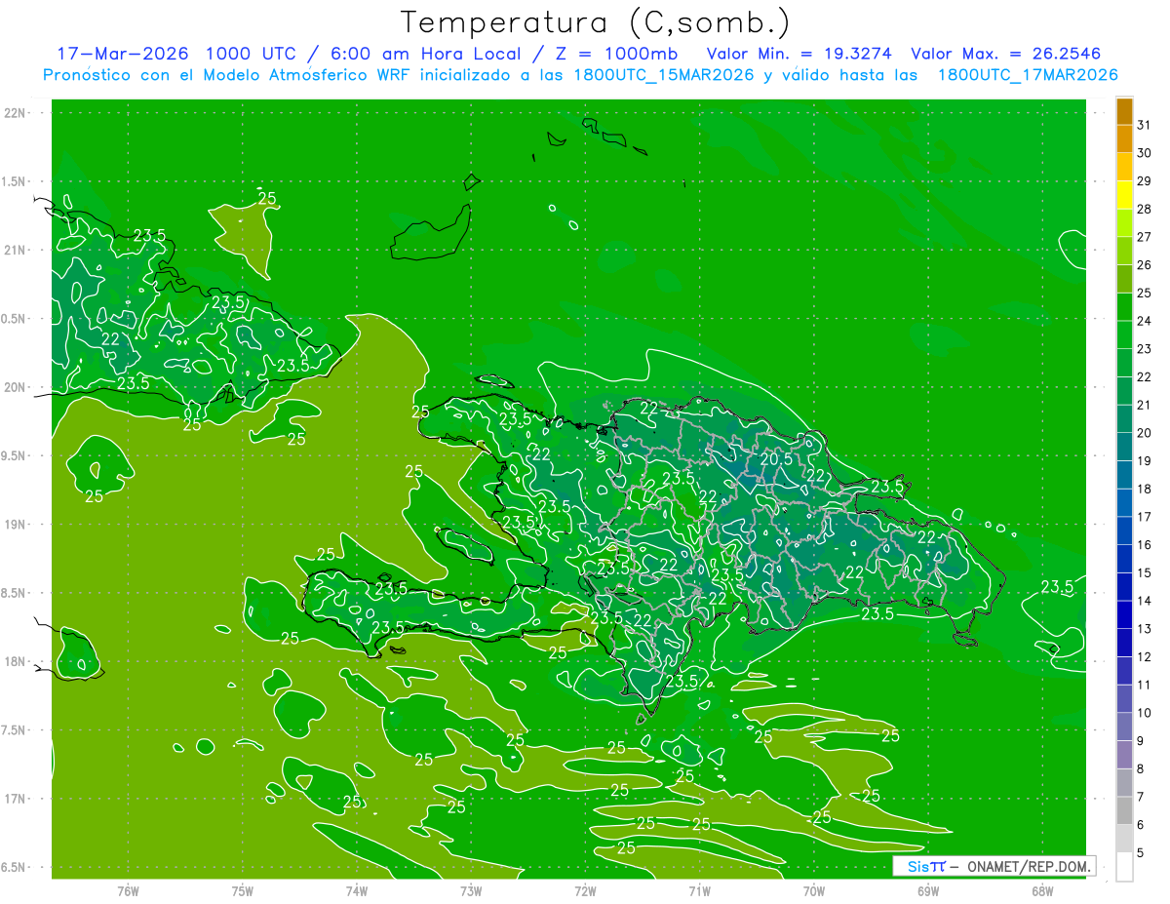Click the colorbar label '30'

(x=1145, y=153)
